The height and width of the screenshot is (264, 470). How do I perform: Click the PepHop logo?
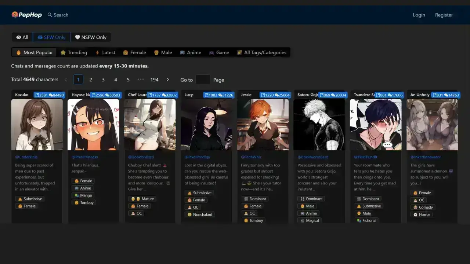click(26, 15)
